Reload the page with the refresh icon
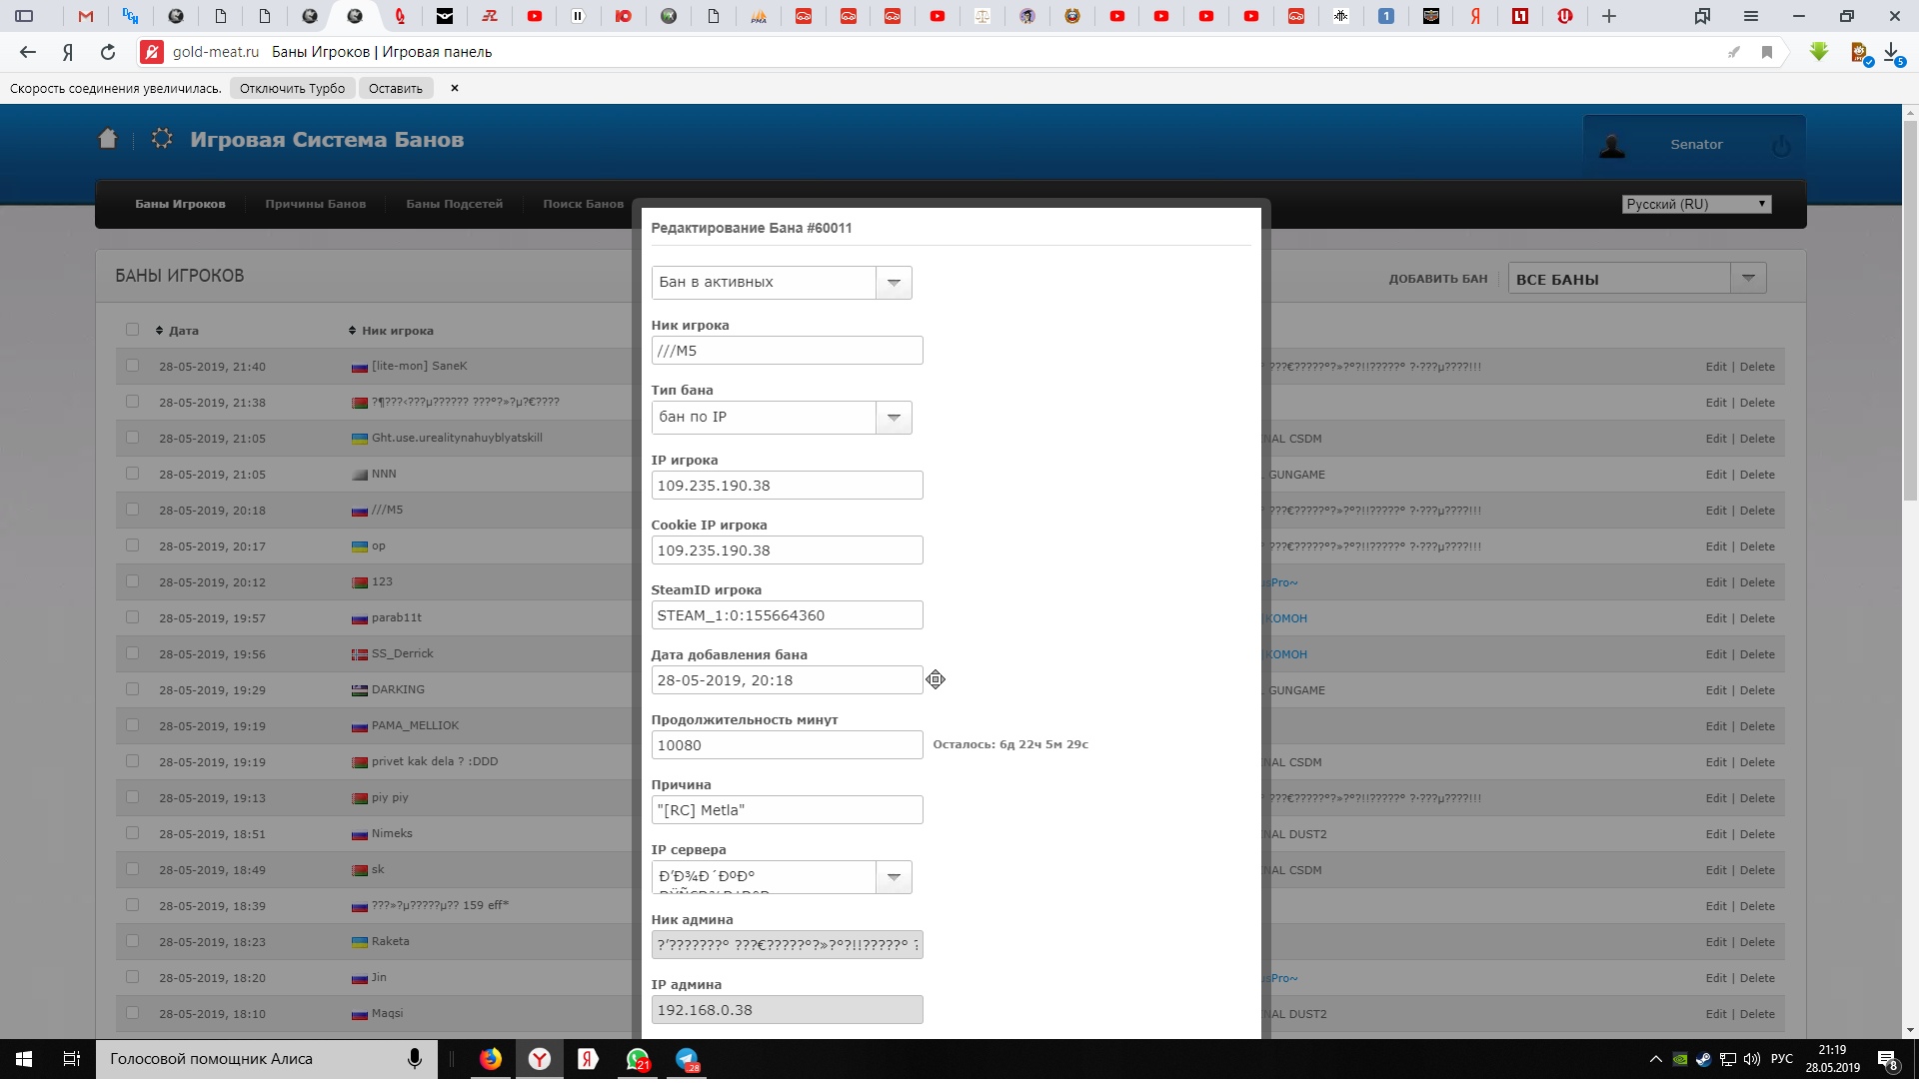 [108, 52]
